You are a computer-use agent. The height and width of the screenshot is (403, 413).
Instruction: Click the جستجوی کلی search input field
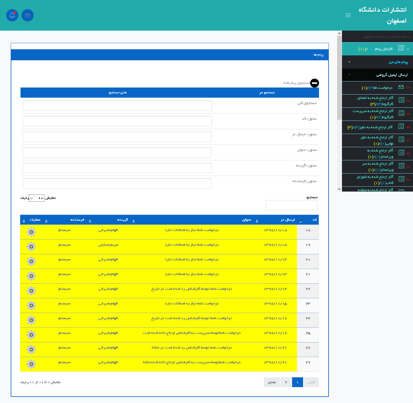[117, 106]
